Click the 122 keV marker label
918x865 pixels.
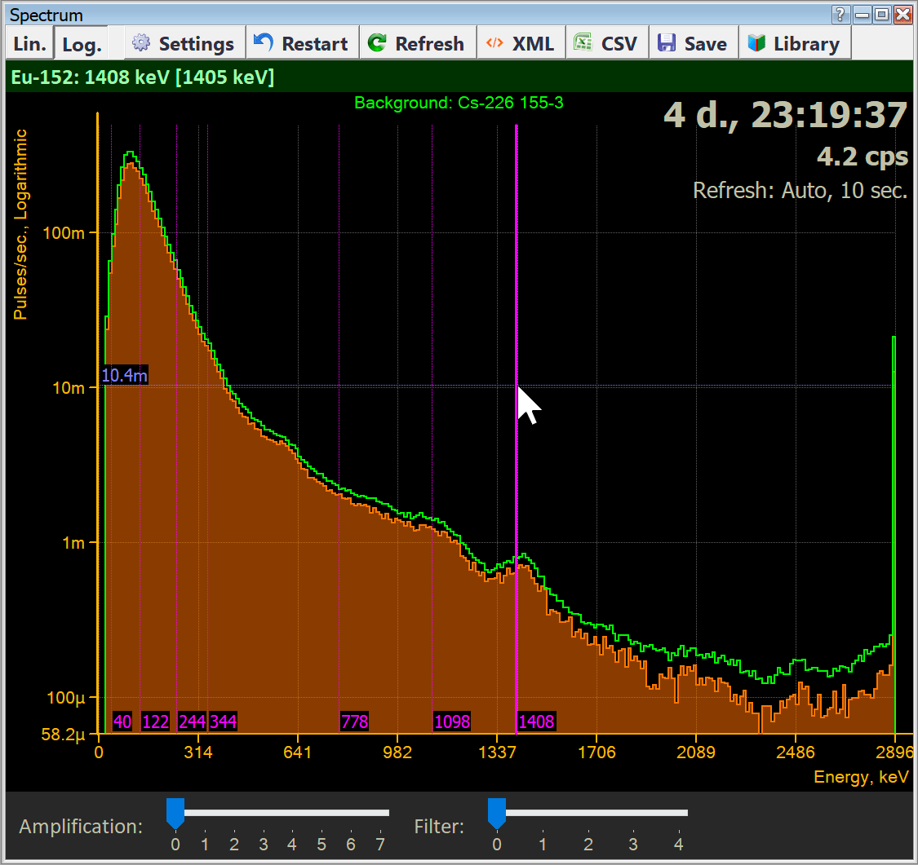point(155,722)
